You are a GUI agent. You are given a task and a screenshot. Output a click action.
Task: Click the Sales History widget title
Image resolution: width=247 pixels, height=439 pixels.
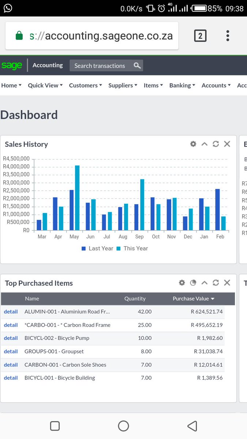click(26, 144)
